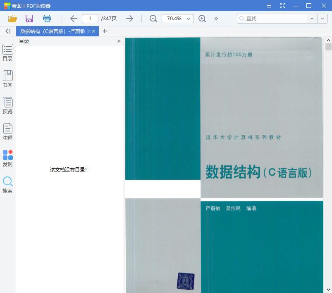The image size is (332, 293).
Task: Click the 清华大学计算机系列教材 text on the cover
Action: click(x=243, y=137)
